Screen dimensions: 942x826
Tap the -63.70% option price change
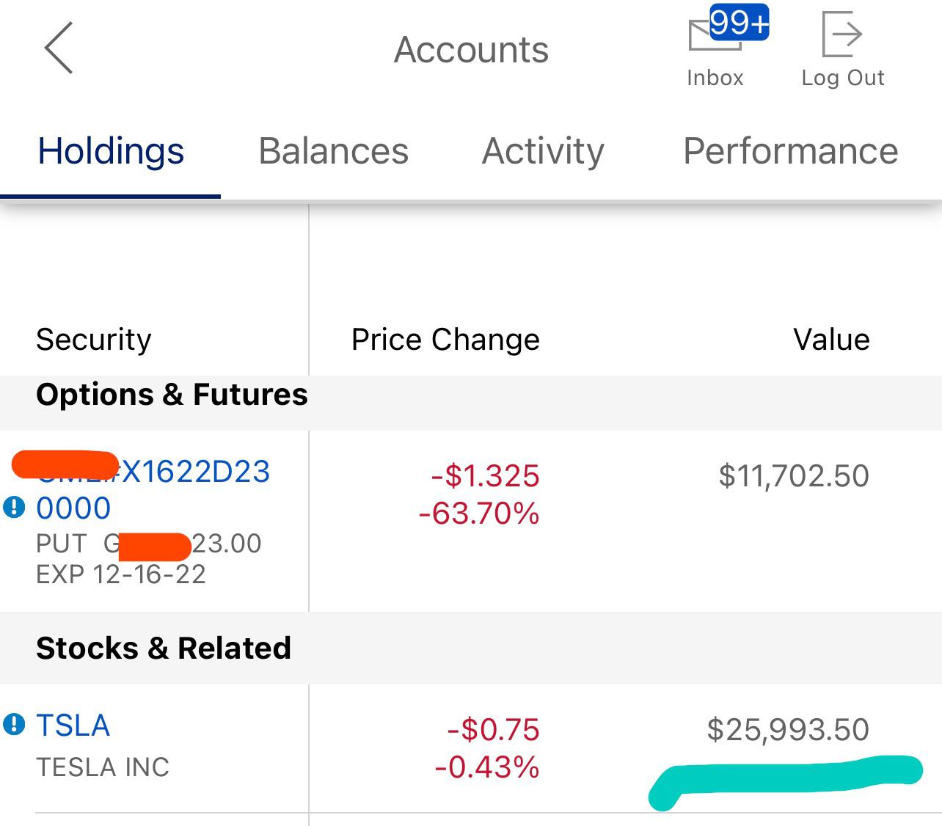(x=479, y=513)
